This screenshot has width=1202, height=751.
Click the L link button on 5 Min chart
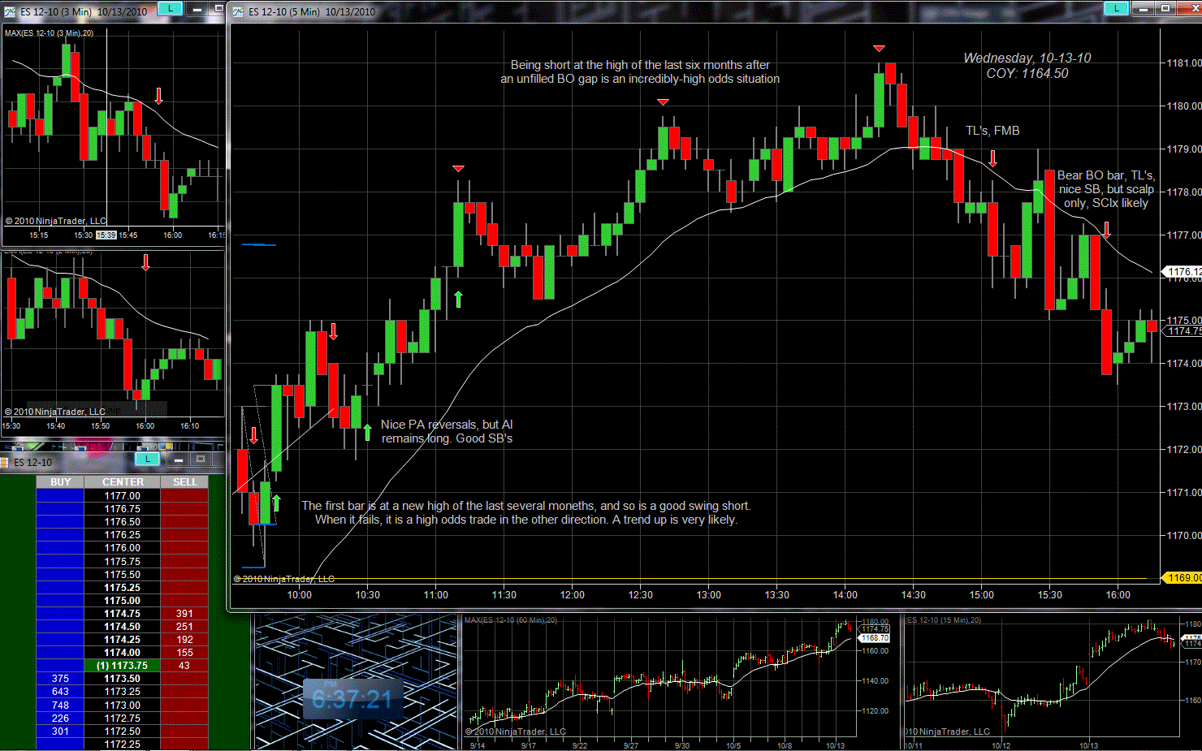coord(1116,8)
